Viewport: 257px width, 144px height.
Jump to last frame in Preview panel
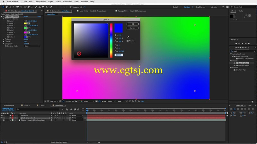(249, 44)
